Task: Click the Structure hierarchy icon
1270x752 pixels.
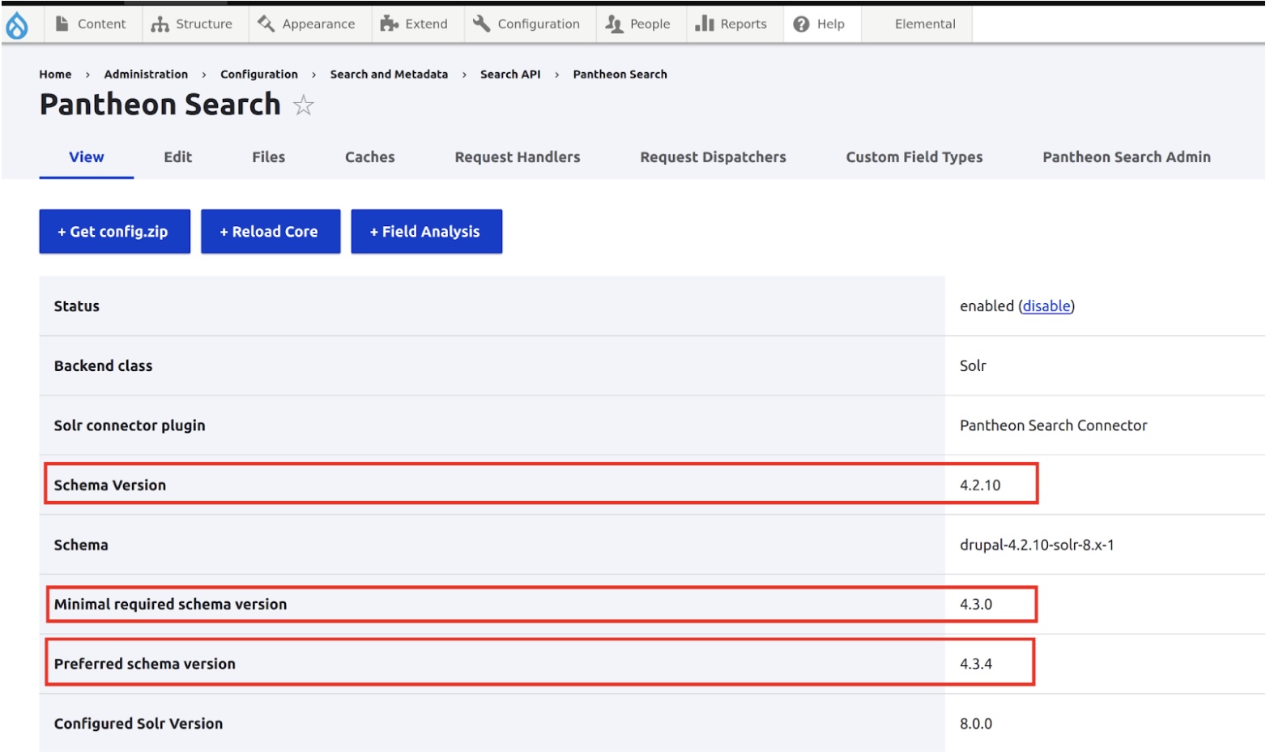Action: tap(160, 24)
